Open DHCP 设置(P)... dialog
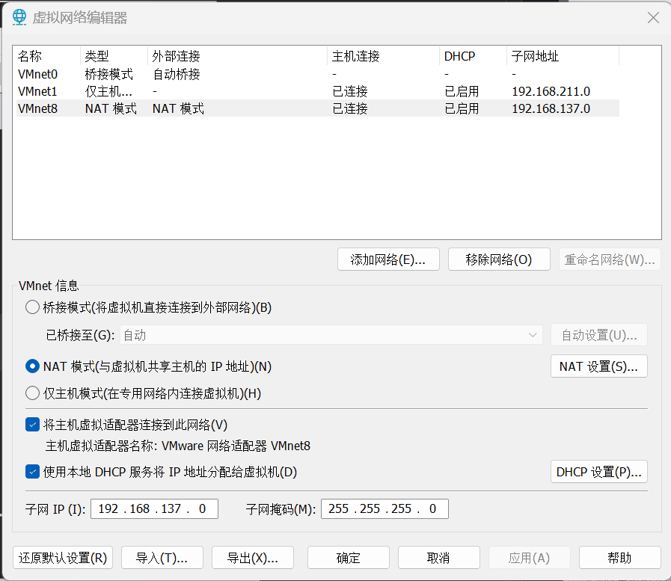This screenshot has height=581, width=671. point(598,472)
